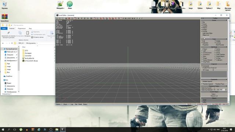This screenshot has width=235, height=132.
Task: Switch viewport to Right view (R)
Action: pos(129,18)
